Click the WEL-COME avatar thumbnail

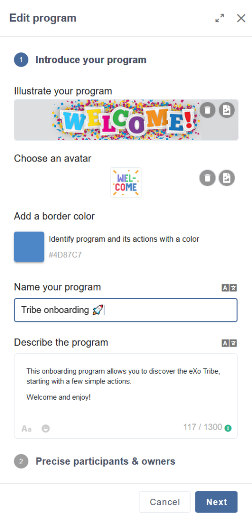pyautogui.click(x=126, y=182)
